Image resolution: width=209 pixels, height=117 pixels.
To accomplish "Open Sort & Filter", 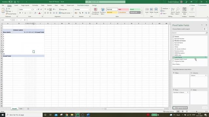I will click(x=173, y=11).
